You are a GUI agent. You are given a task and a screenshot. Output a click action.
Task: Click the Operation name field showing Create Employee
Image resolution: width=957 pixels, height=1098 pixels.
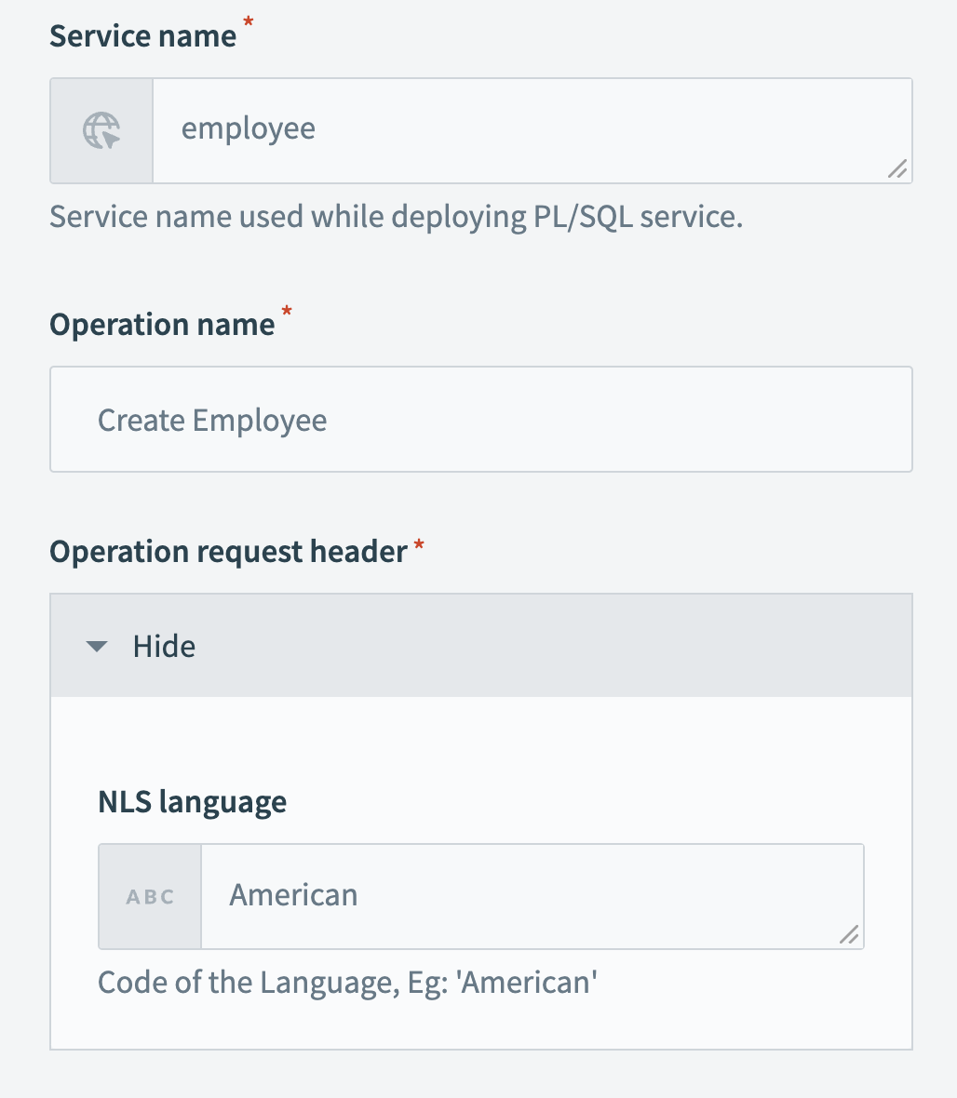click(480, 420)
